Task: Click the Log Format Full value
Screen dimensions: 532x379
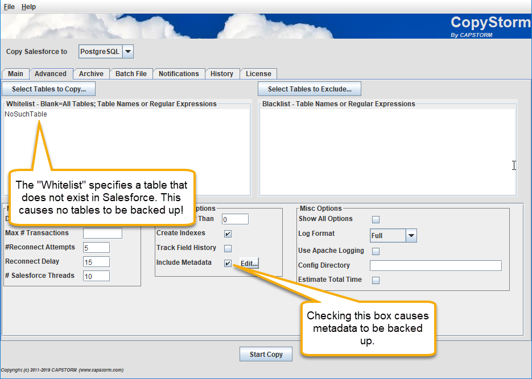Action: (388, 236)
